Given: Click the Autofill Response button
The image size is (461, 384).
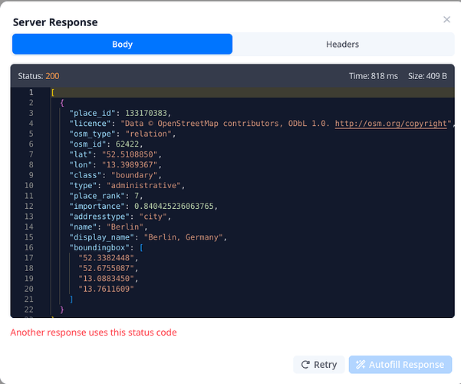Looking at the screenshot, I should pyautogui.click(x=400, y=365).
